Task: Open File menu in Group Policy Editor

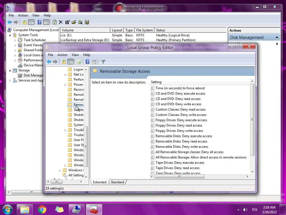Action: [51, 55]
